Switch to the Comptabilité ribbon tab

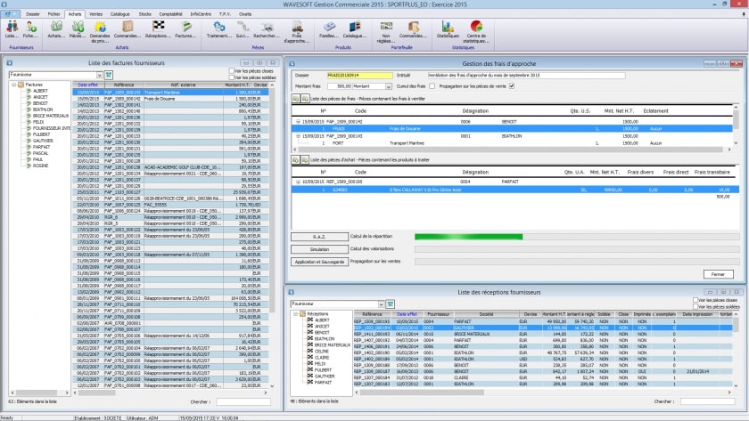point(170,14)
